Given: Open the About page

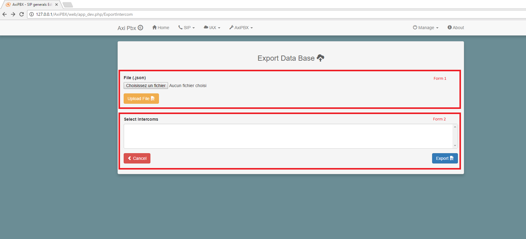Looking at the screenshot, I should pyautogui.click(x=456, y=28).
